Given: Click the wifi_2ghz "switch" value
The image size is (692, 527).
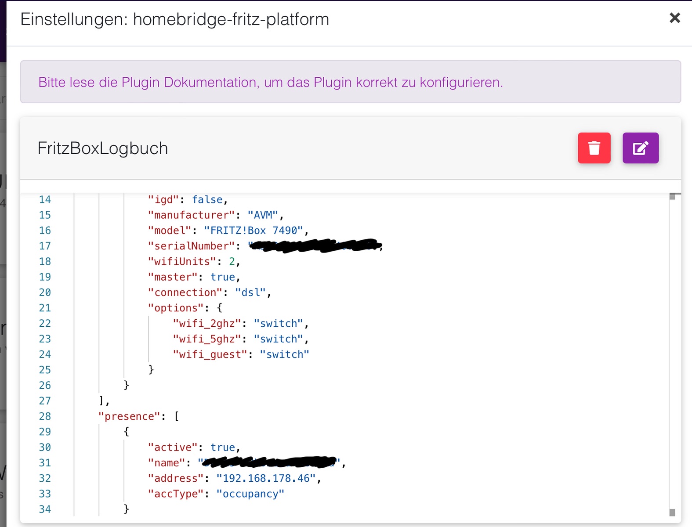Looking at the screenshot, I should click(x=279, y=324).
